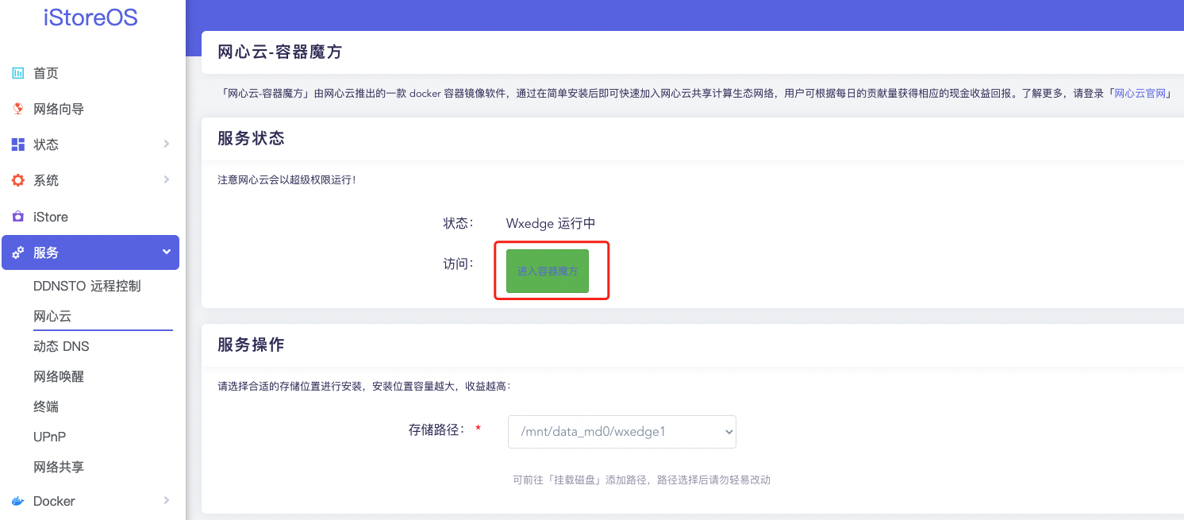1184x520 pixels.
Task: Select 网心云 submenu item
Action: (x=52, y=316)
